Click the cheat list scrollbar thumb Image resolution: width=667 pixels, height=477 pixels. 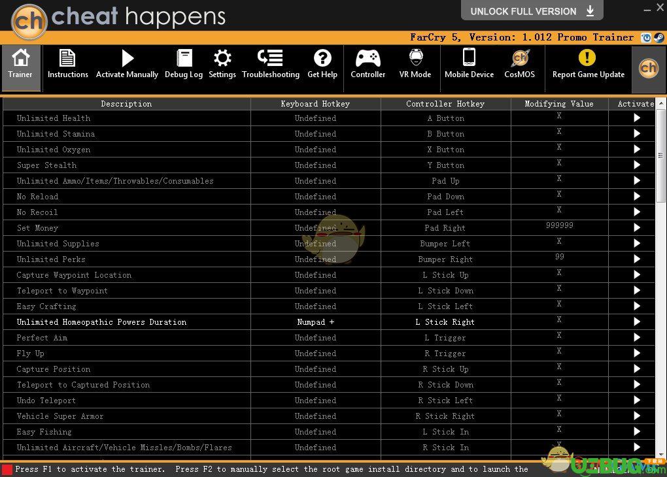pyautogui.click(x=660, y=156)
